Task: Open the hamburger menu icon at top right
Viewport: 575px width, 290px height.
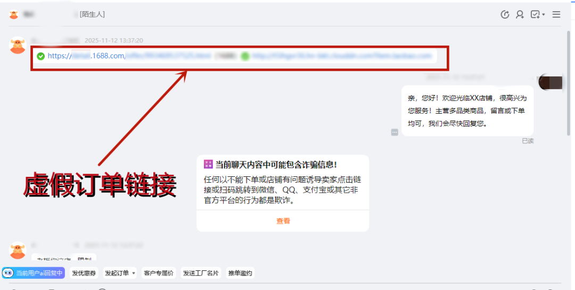Action: (556, 15)
